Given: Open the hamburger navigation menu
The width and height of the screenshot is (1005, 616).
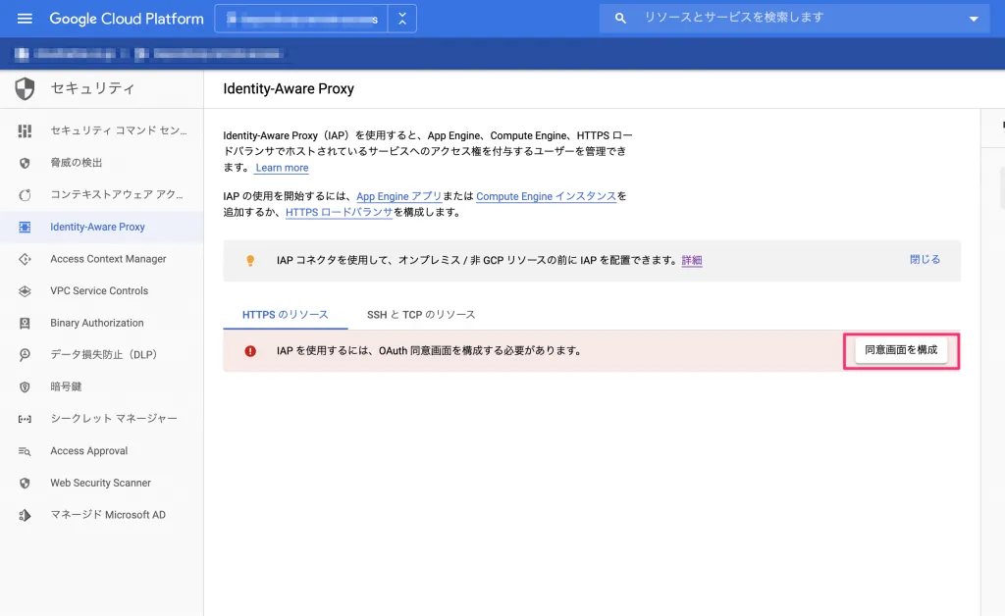Looking at the screenshot, I should (25, 19).
